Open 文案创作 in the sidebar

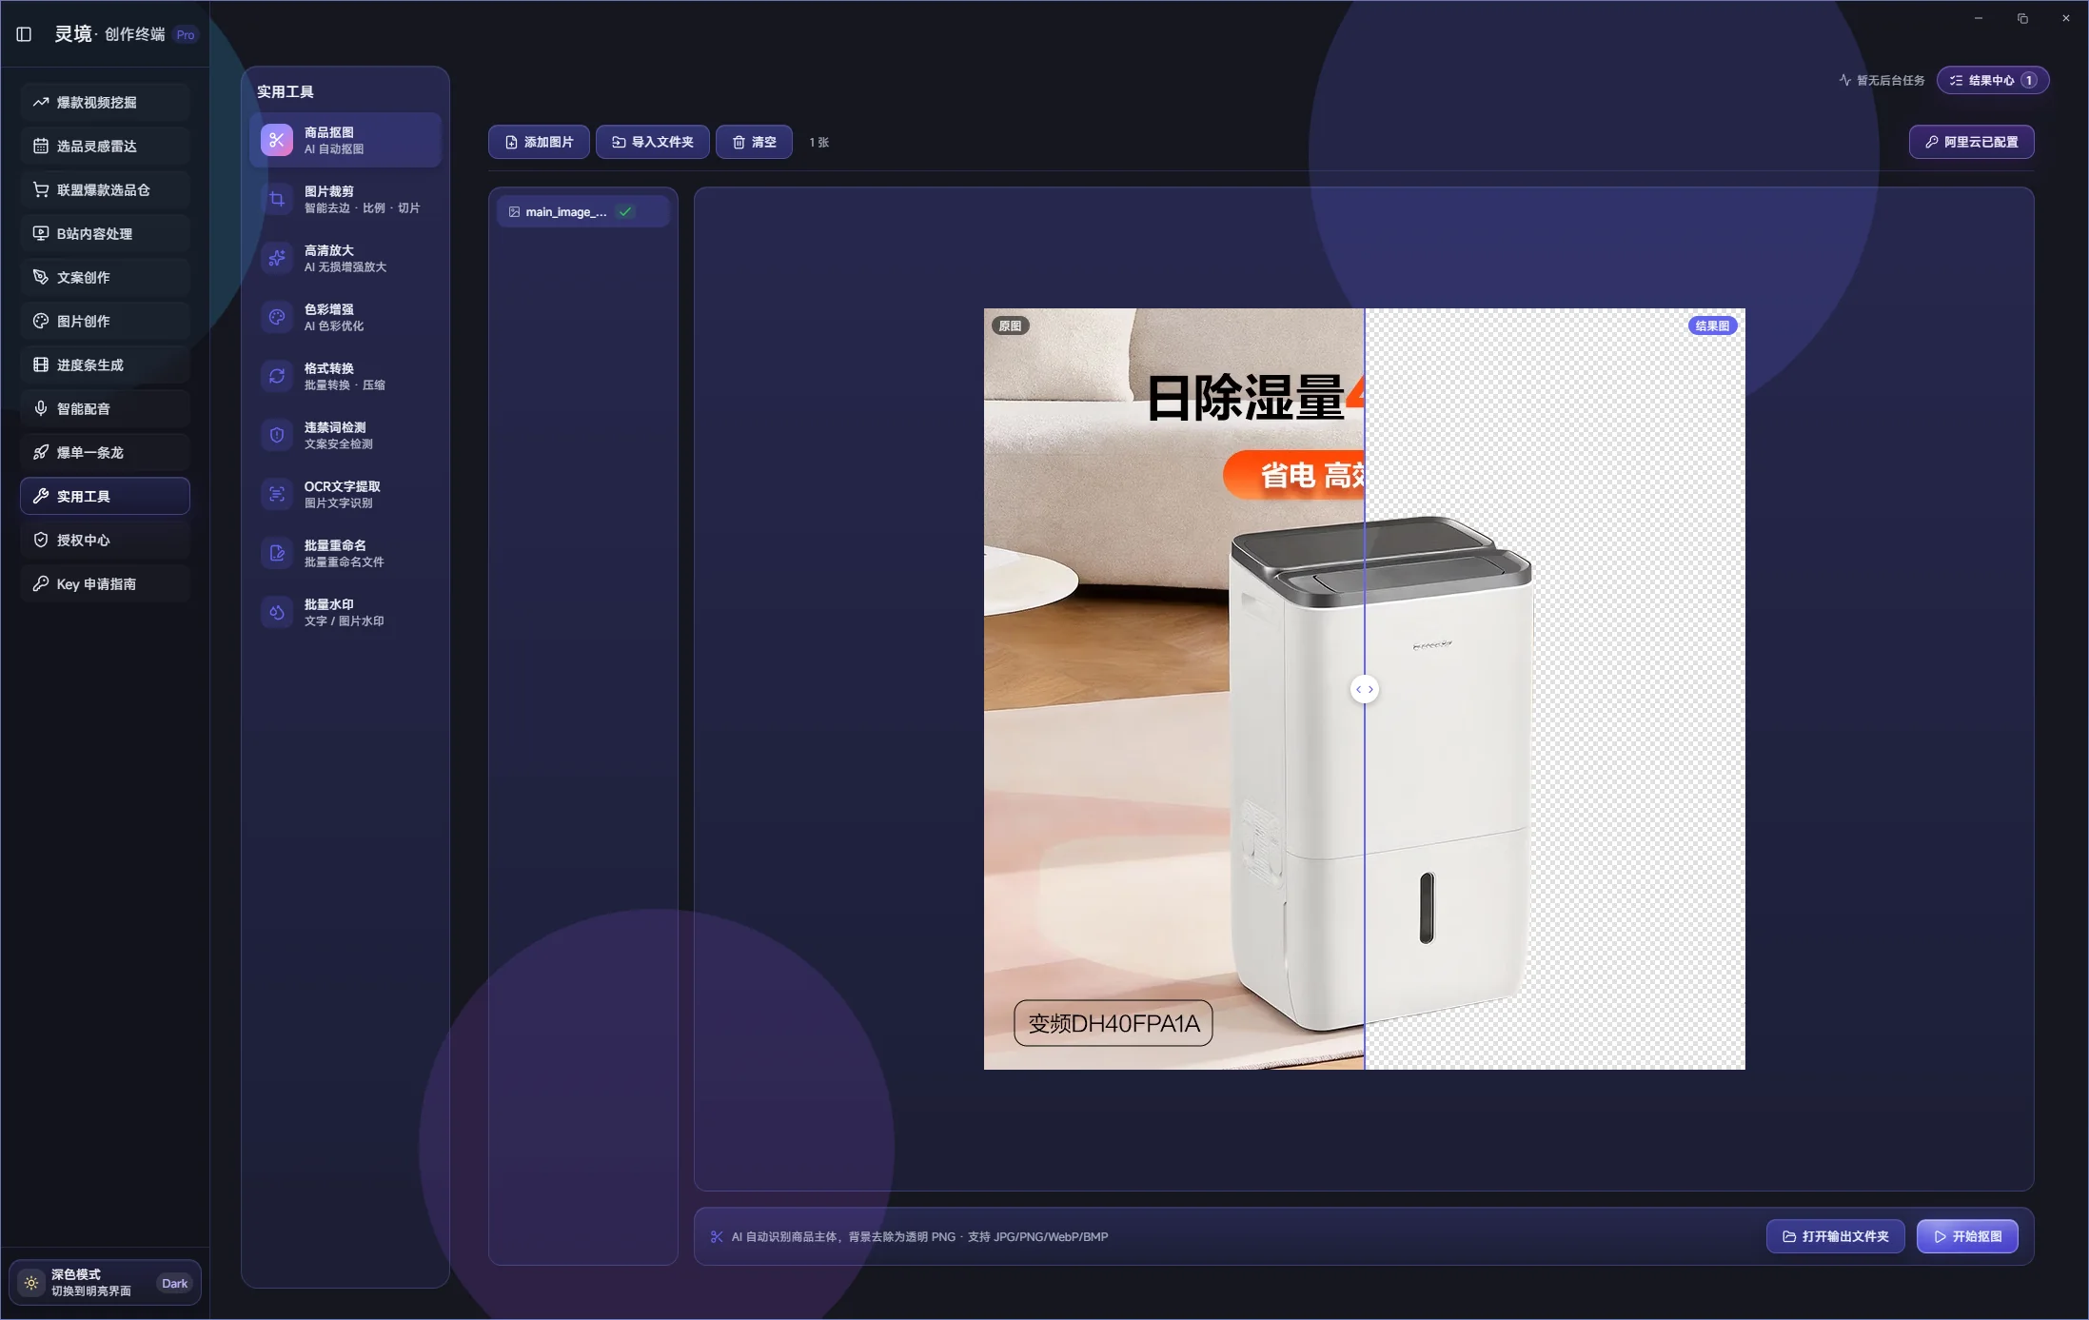point(105,277)
